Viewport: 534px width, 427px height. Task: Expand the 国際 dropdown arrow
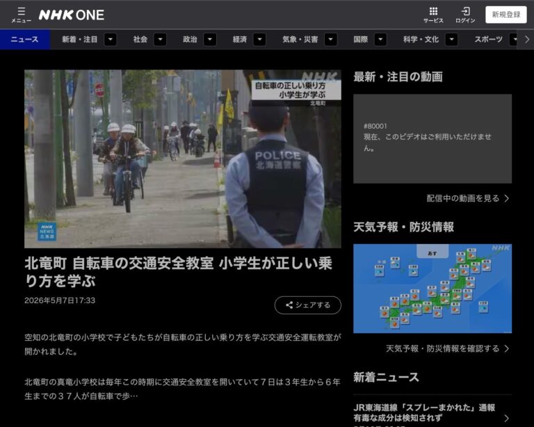click(380, 40)
